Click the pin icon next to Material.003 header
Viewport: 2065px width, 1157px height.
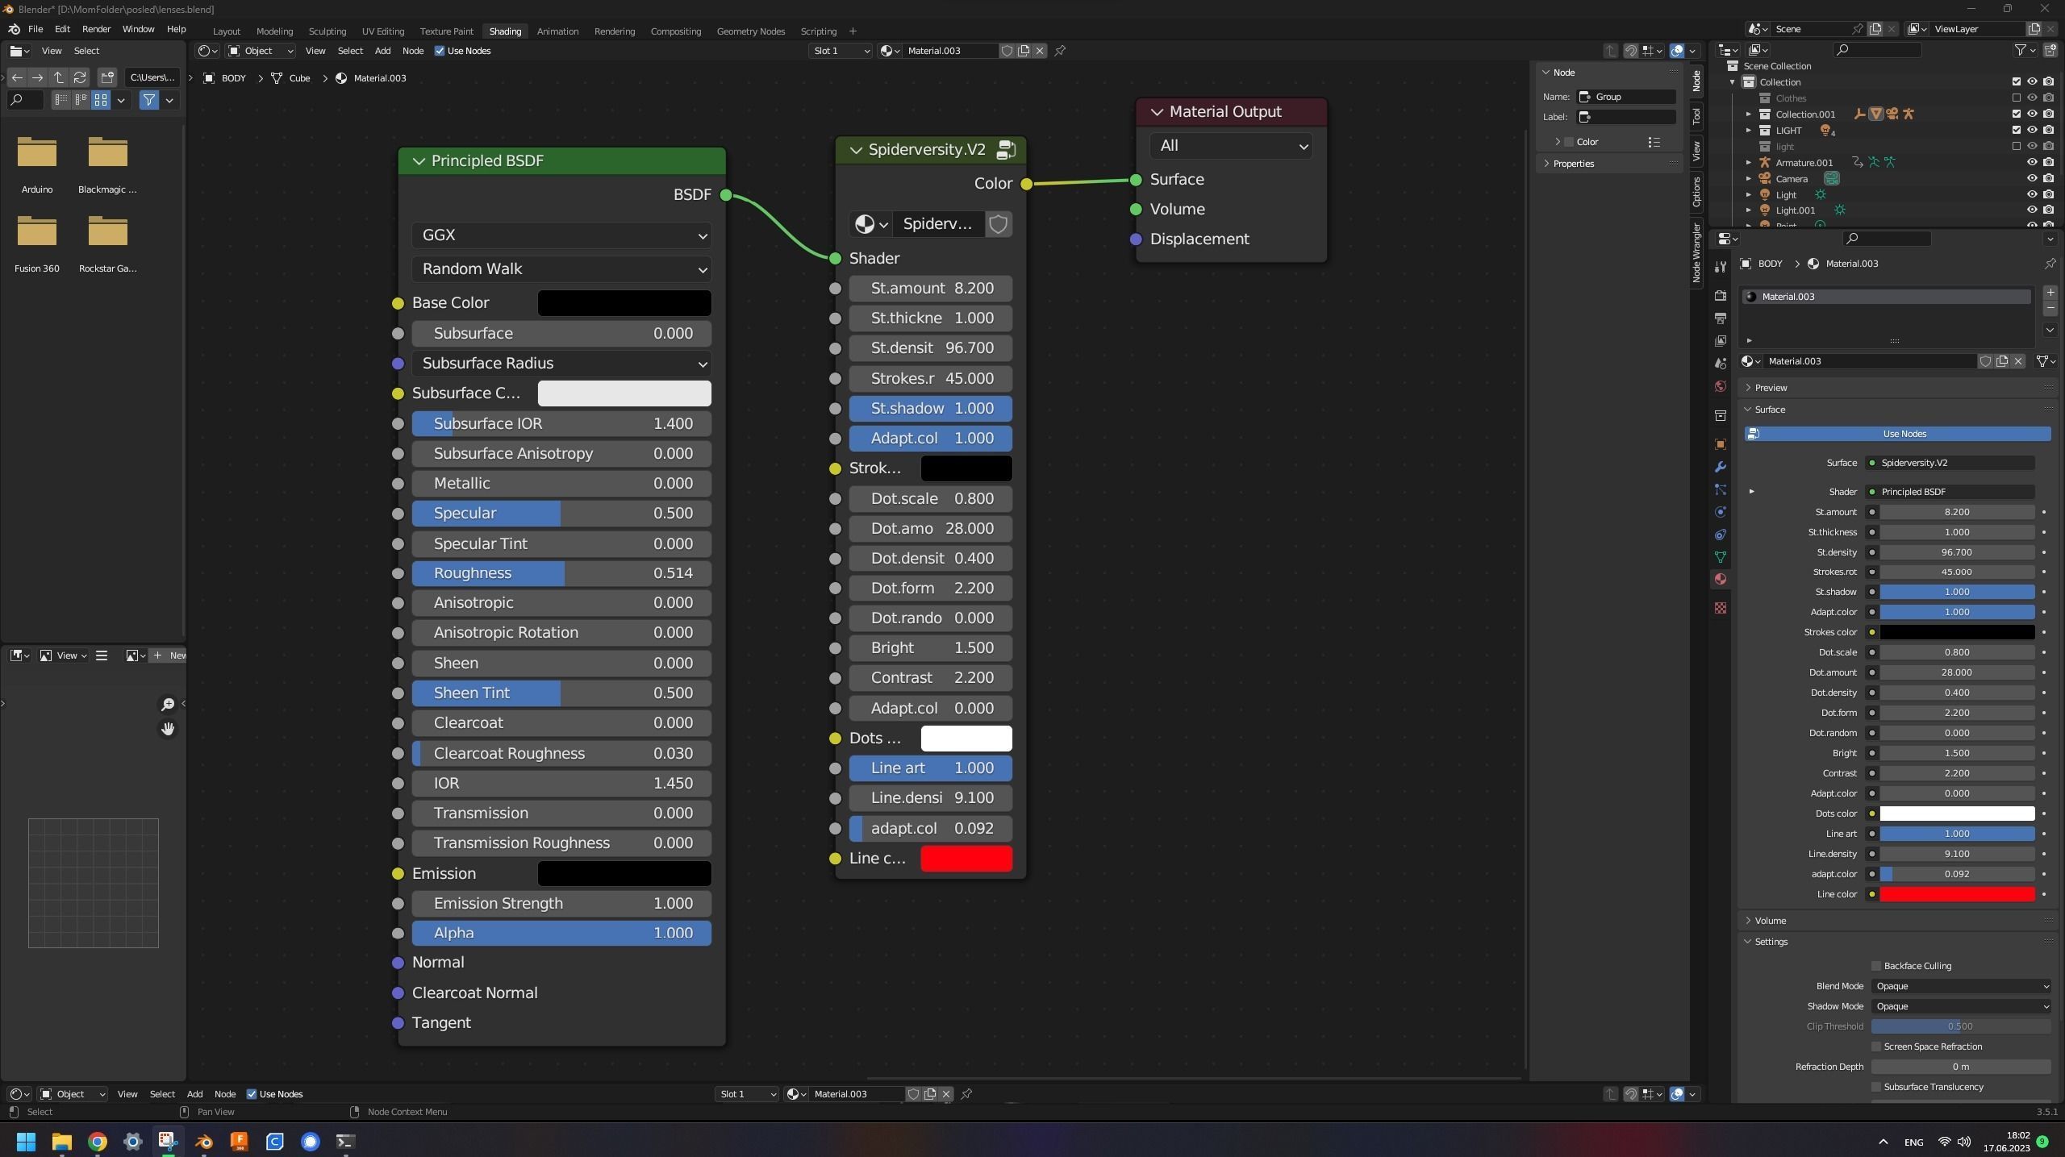click(1060, 51)
